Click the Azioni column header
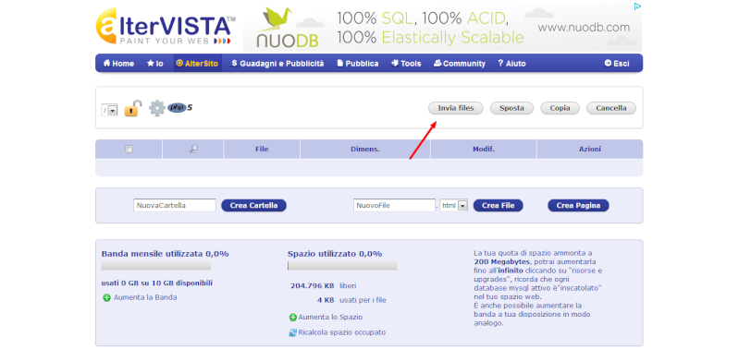This screenshot has height=361, width=739. [590, 150]
